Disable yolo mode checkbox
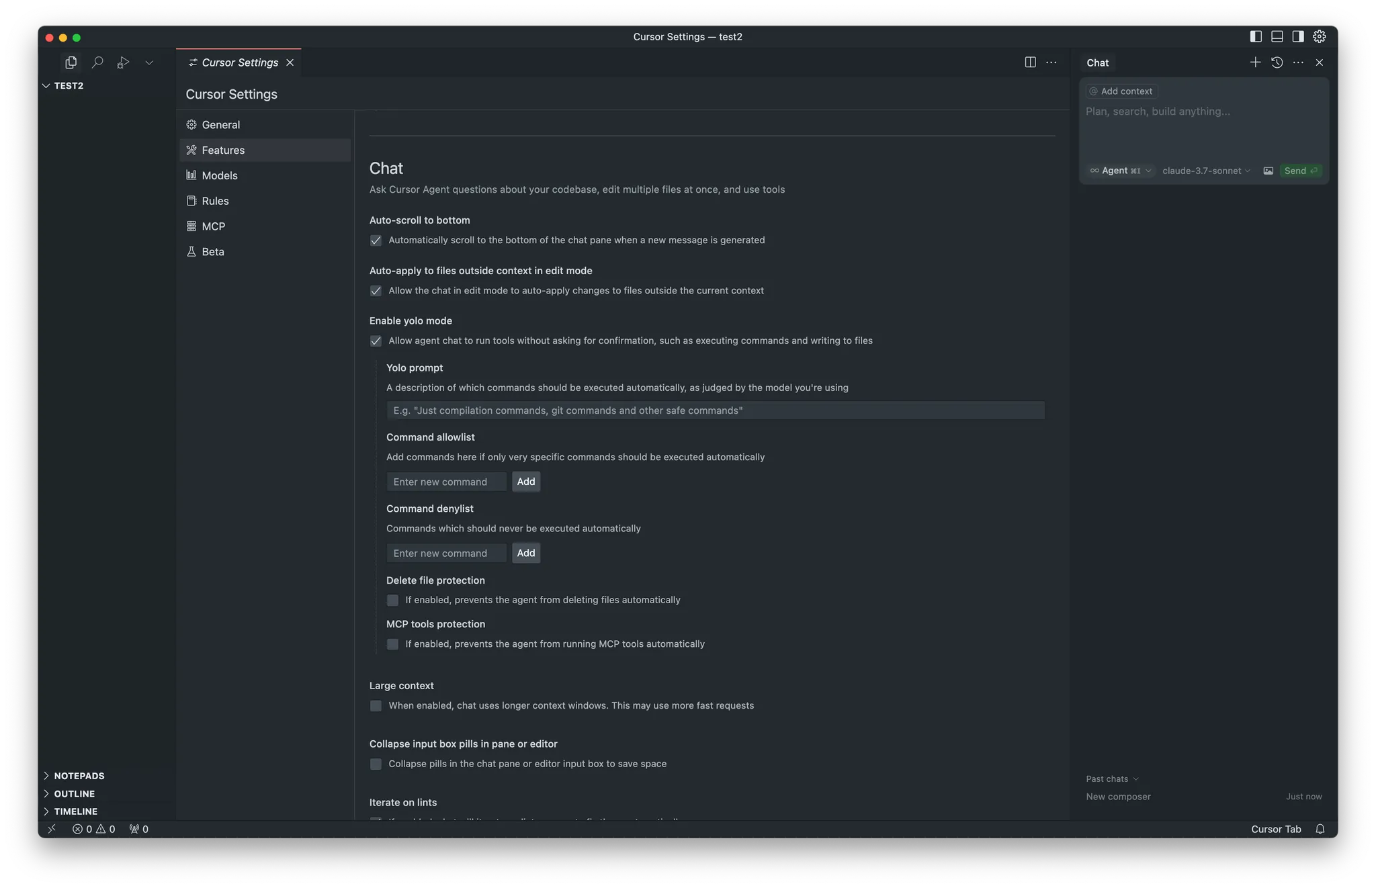This screenshot has width=1376, height=888. tap(376, 341)
